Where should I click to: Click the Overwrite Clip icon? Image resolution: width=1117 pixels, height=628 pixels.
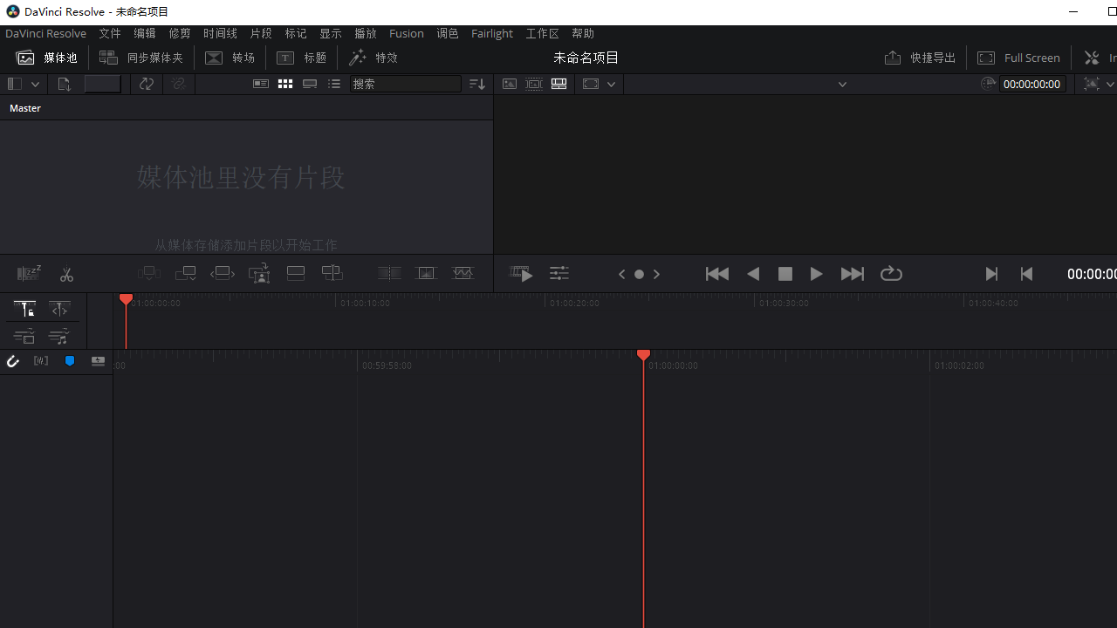(185, 274)
